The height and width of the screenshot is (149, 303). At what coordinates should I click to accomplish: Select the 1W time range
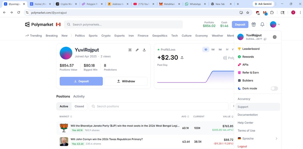tap(213, 49)
